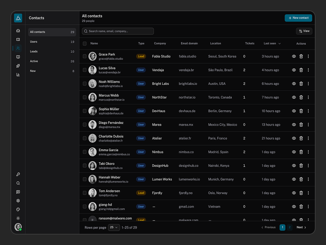Image resolution: width=326 pixels, height=245 pixels.
Task: Select the Marcus Webb row checkbox
Action: pos(85,97)
